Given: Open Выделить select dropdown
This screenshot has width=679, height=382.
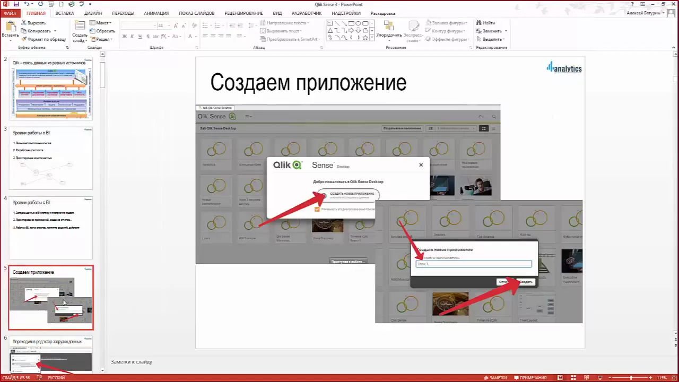Looking at the screenshot, I should [x=491, y=39].
